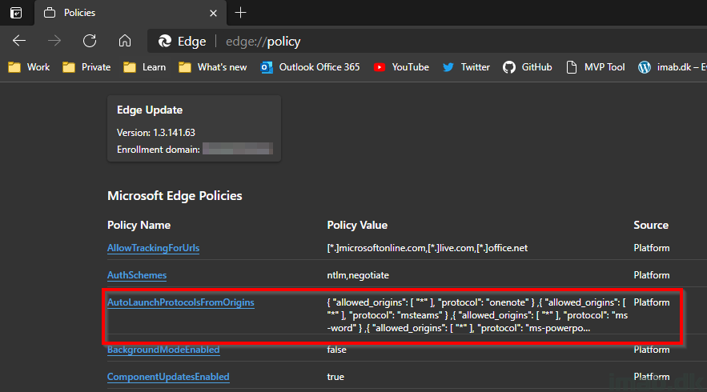This screenshot has width=707, height=392.
Task: Open the Twitter bookmark
Action: (466, 67)
